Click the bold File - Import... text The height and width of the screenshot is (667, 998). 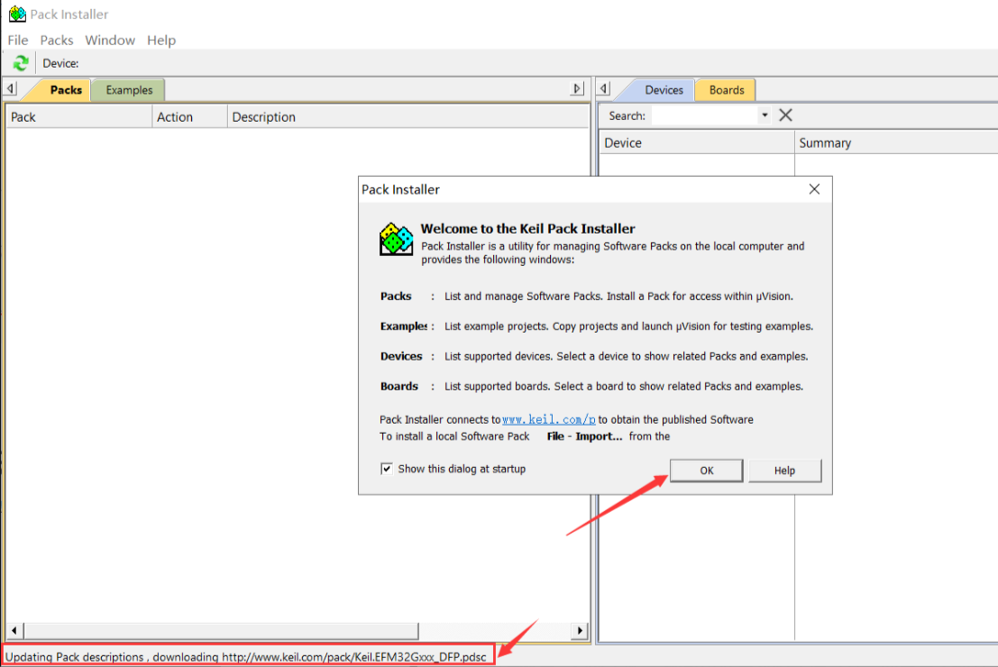[x=584, y=436]
